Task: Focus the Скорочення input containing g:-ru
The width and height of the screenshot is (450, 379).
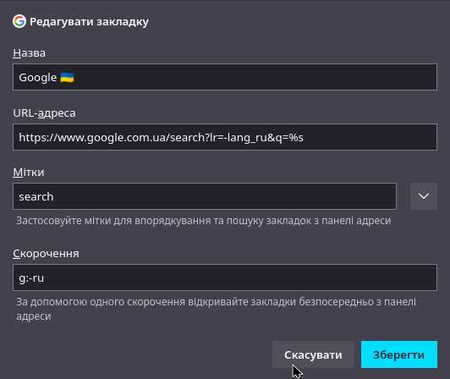Action: click(225, 277)
